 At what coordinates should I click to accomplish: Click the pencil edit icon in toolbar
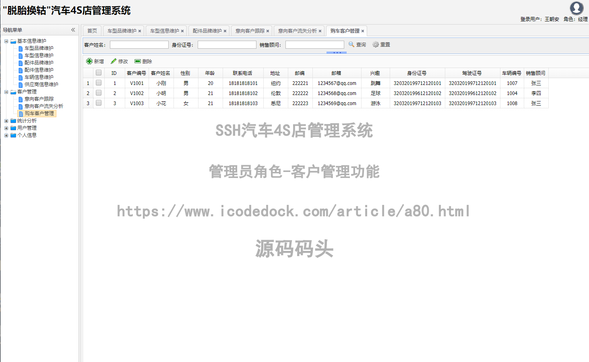(114, 61)
